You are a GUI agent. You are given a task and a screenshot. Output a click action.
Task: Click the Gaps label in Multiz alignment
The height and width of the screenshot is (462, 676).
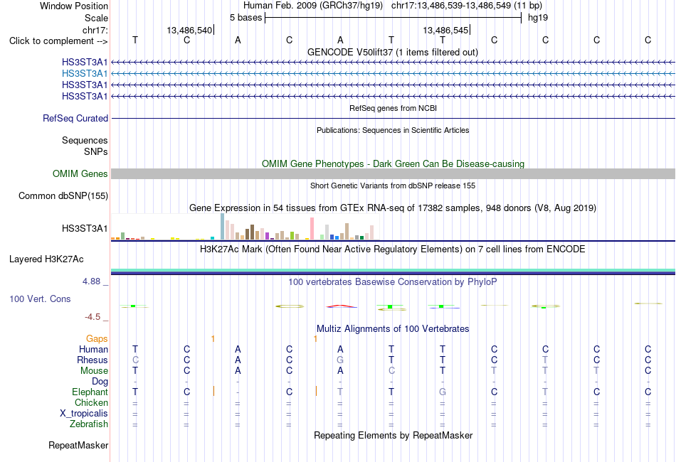[x=97, y=339]
